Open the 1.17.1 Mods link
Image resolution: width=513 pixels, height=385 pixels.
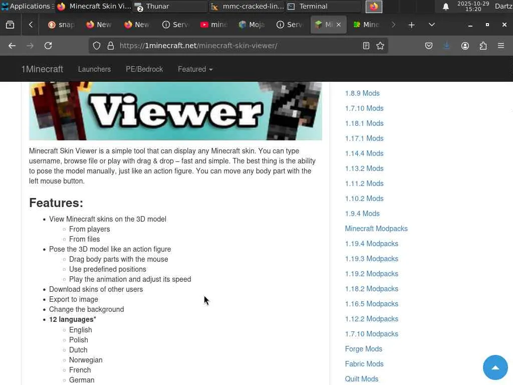coord(364,138)
